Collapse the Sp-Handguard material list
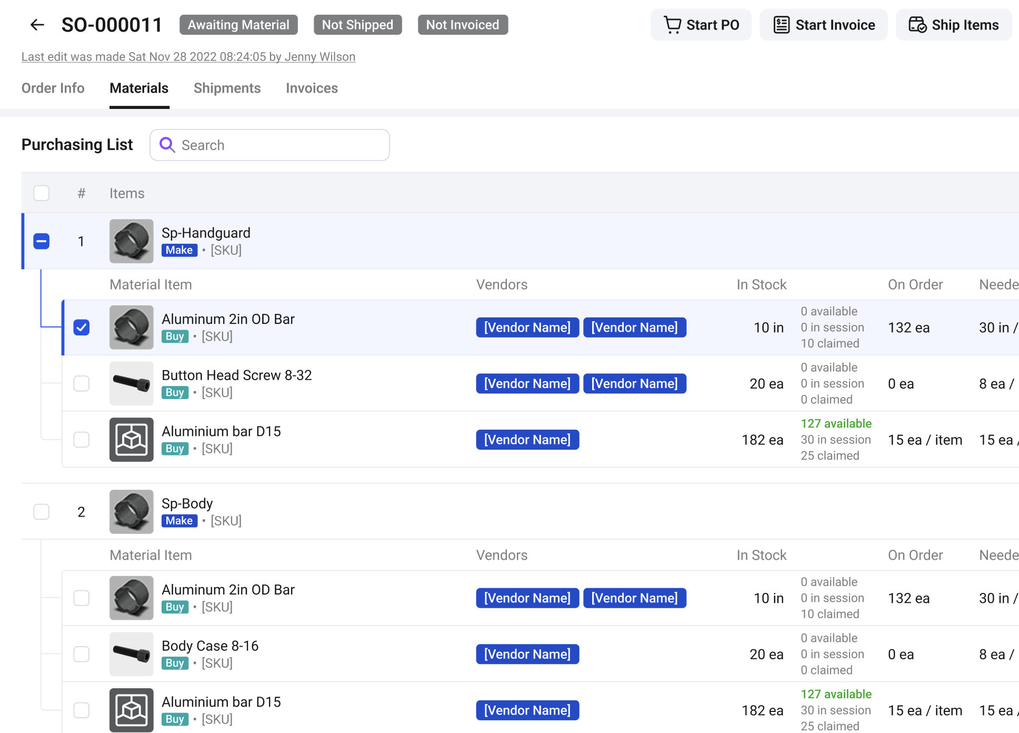This screenshot has width=1019, height=733. click(41, 241)
